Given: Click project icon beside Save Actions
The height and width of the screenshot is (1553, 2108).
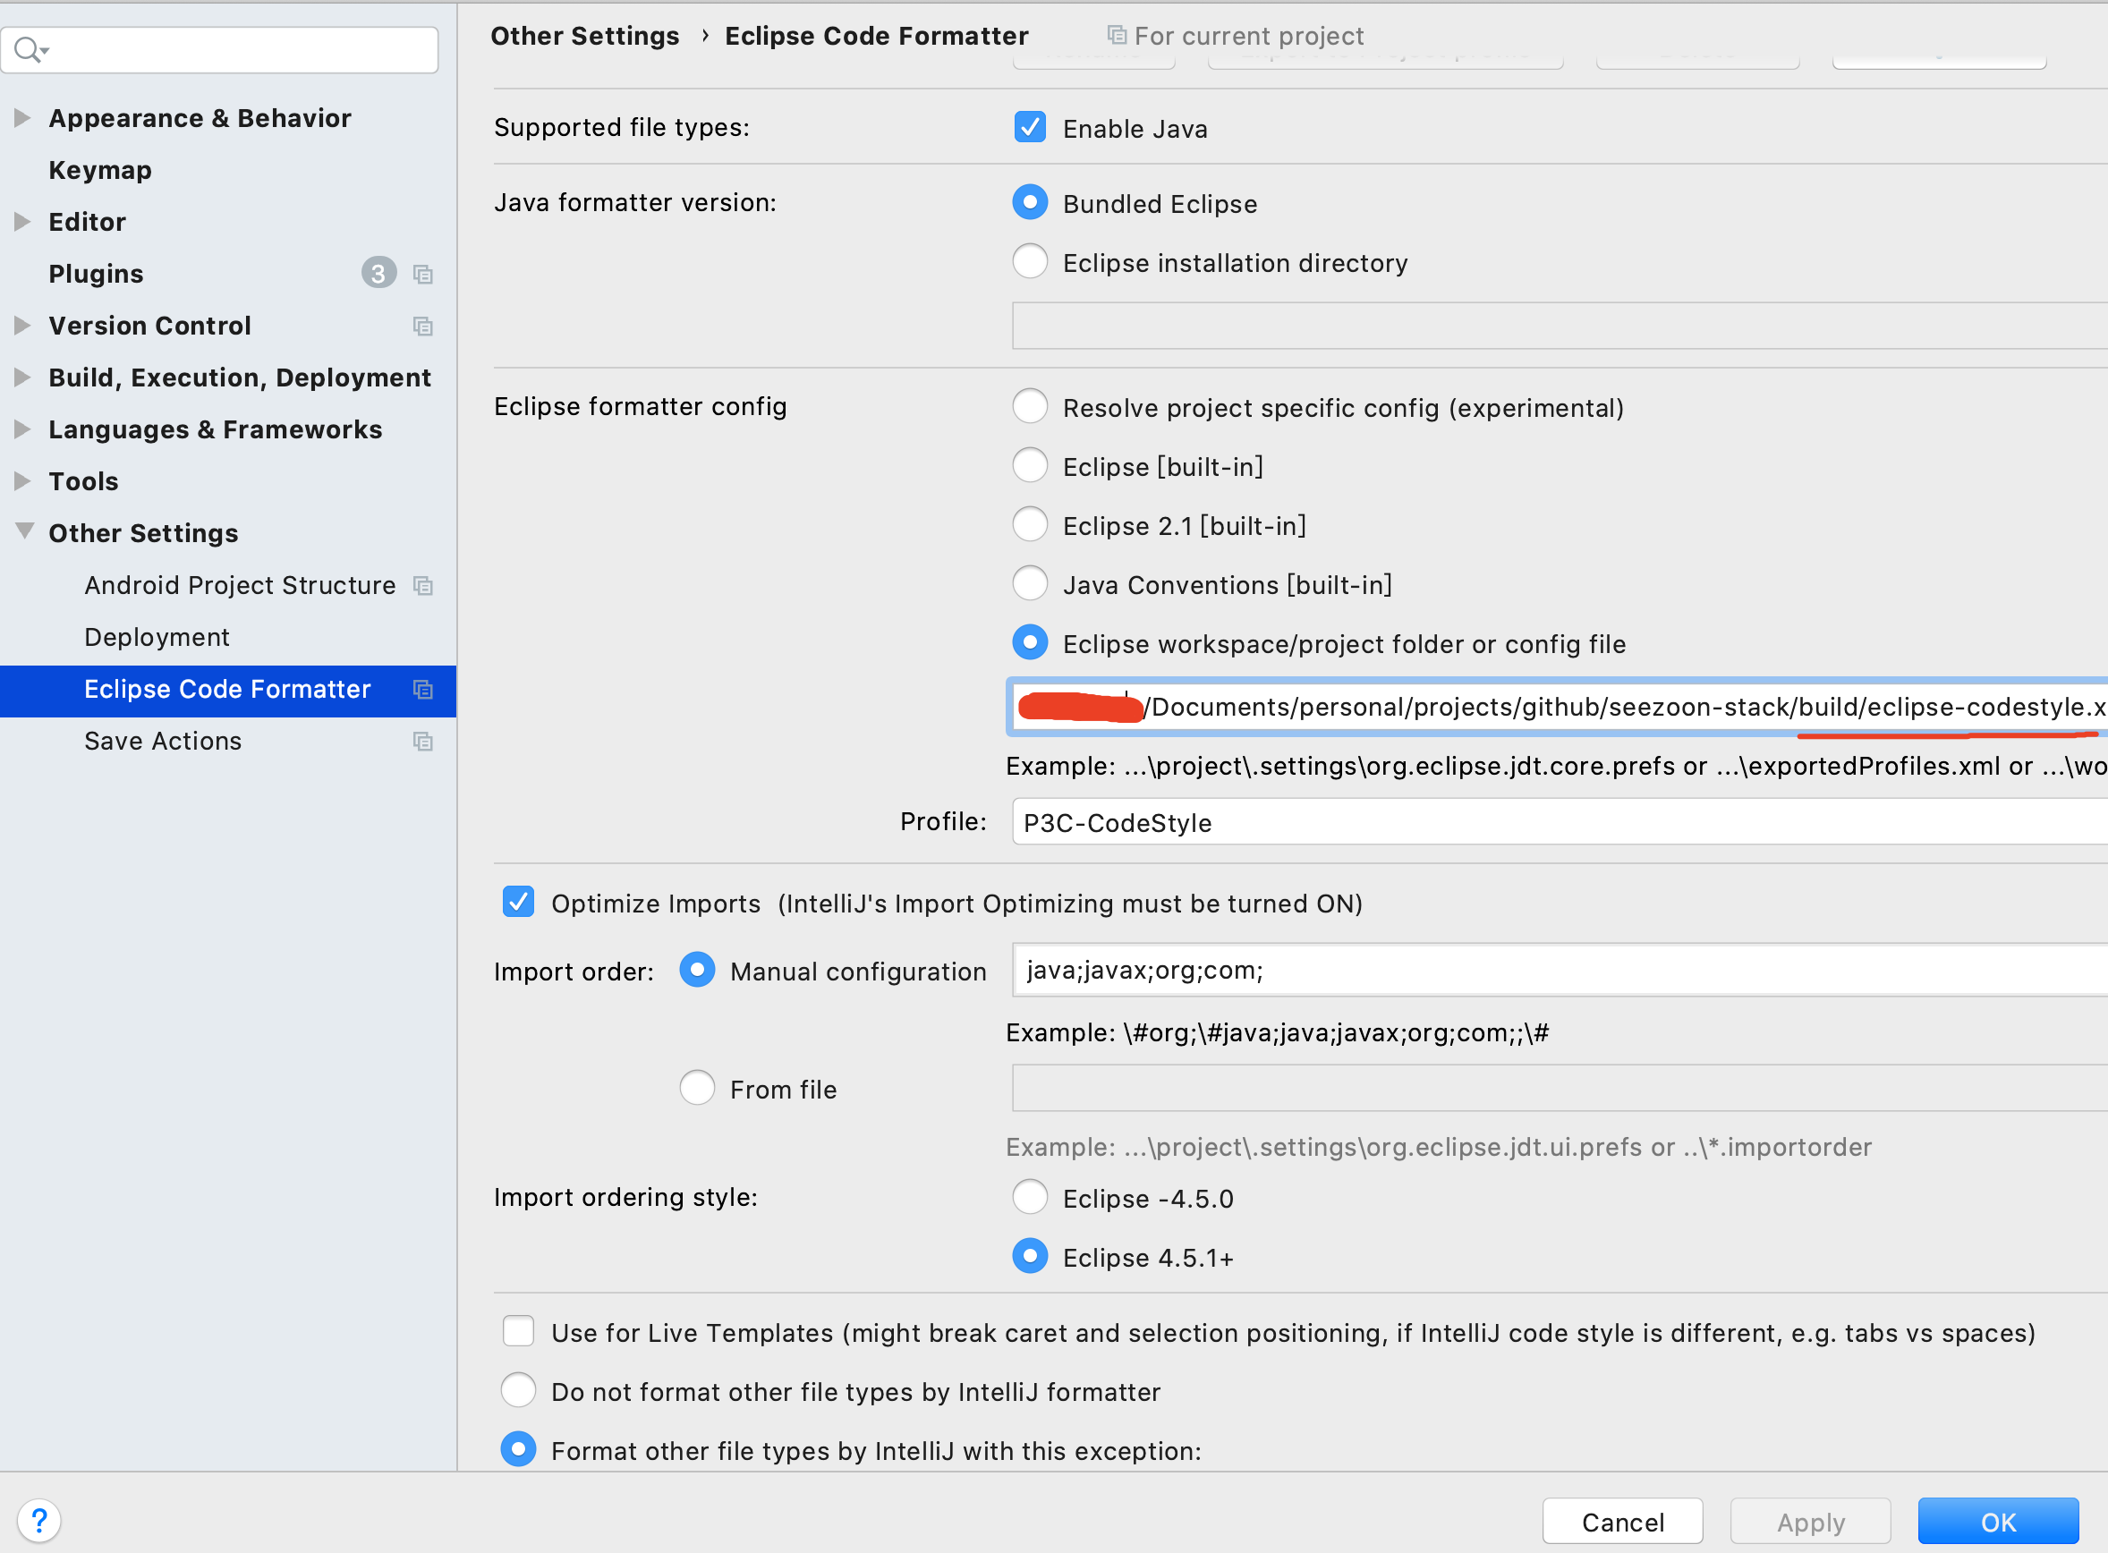Looking at the screenshot, I should coord(423,742).
